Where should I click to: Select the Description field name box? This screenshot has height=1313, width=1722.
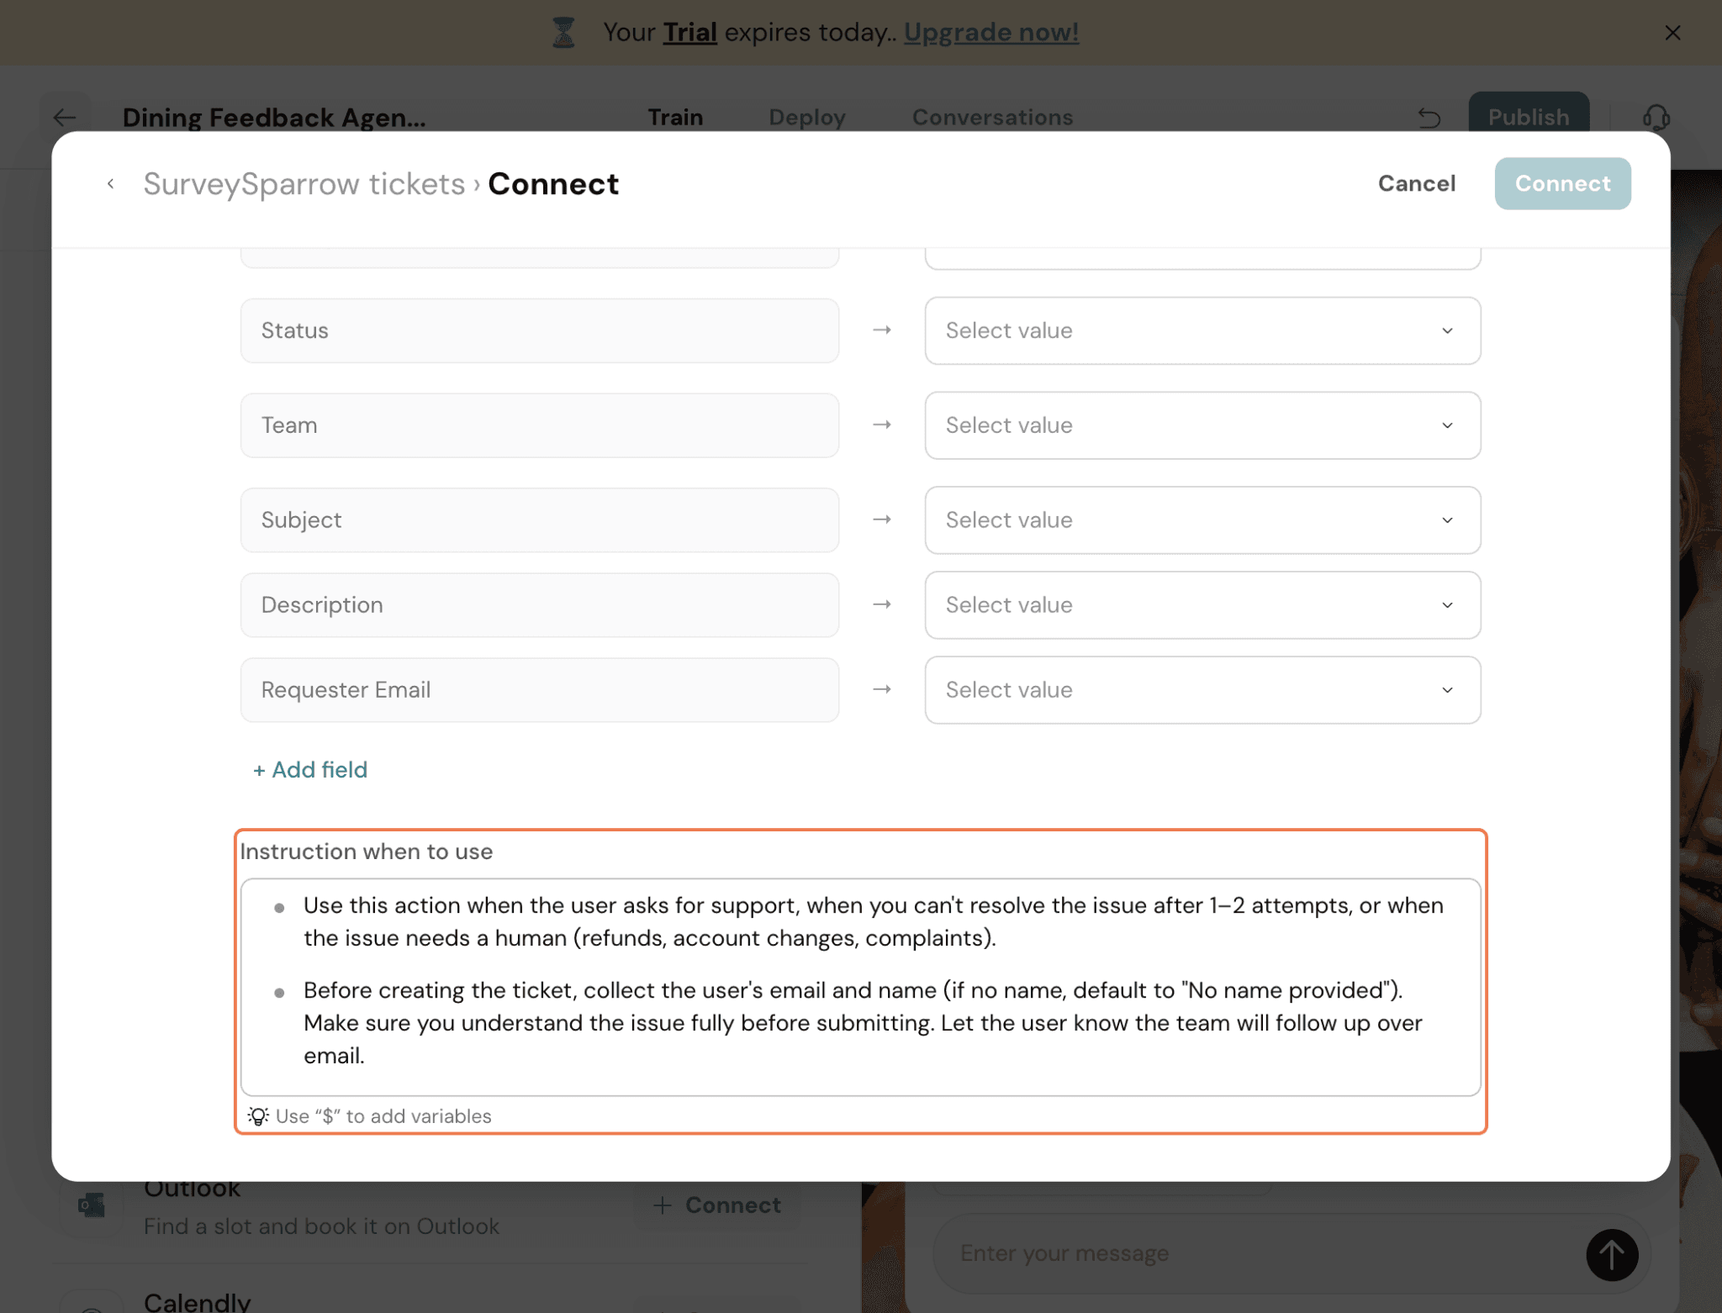(x=540, y=605)
